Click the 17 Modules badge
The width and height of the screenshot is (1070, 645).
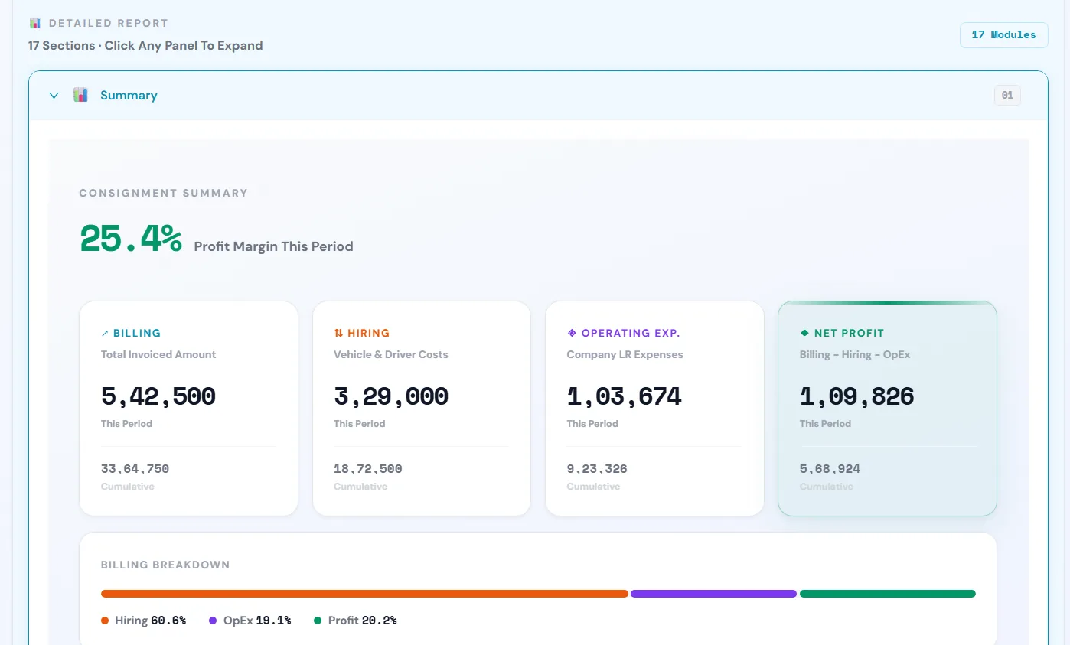click(1003, 35)
